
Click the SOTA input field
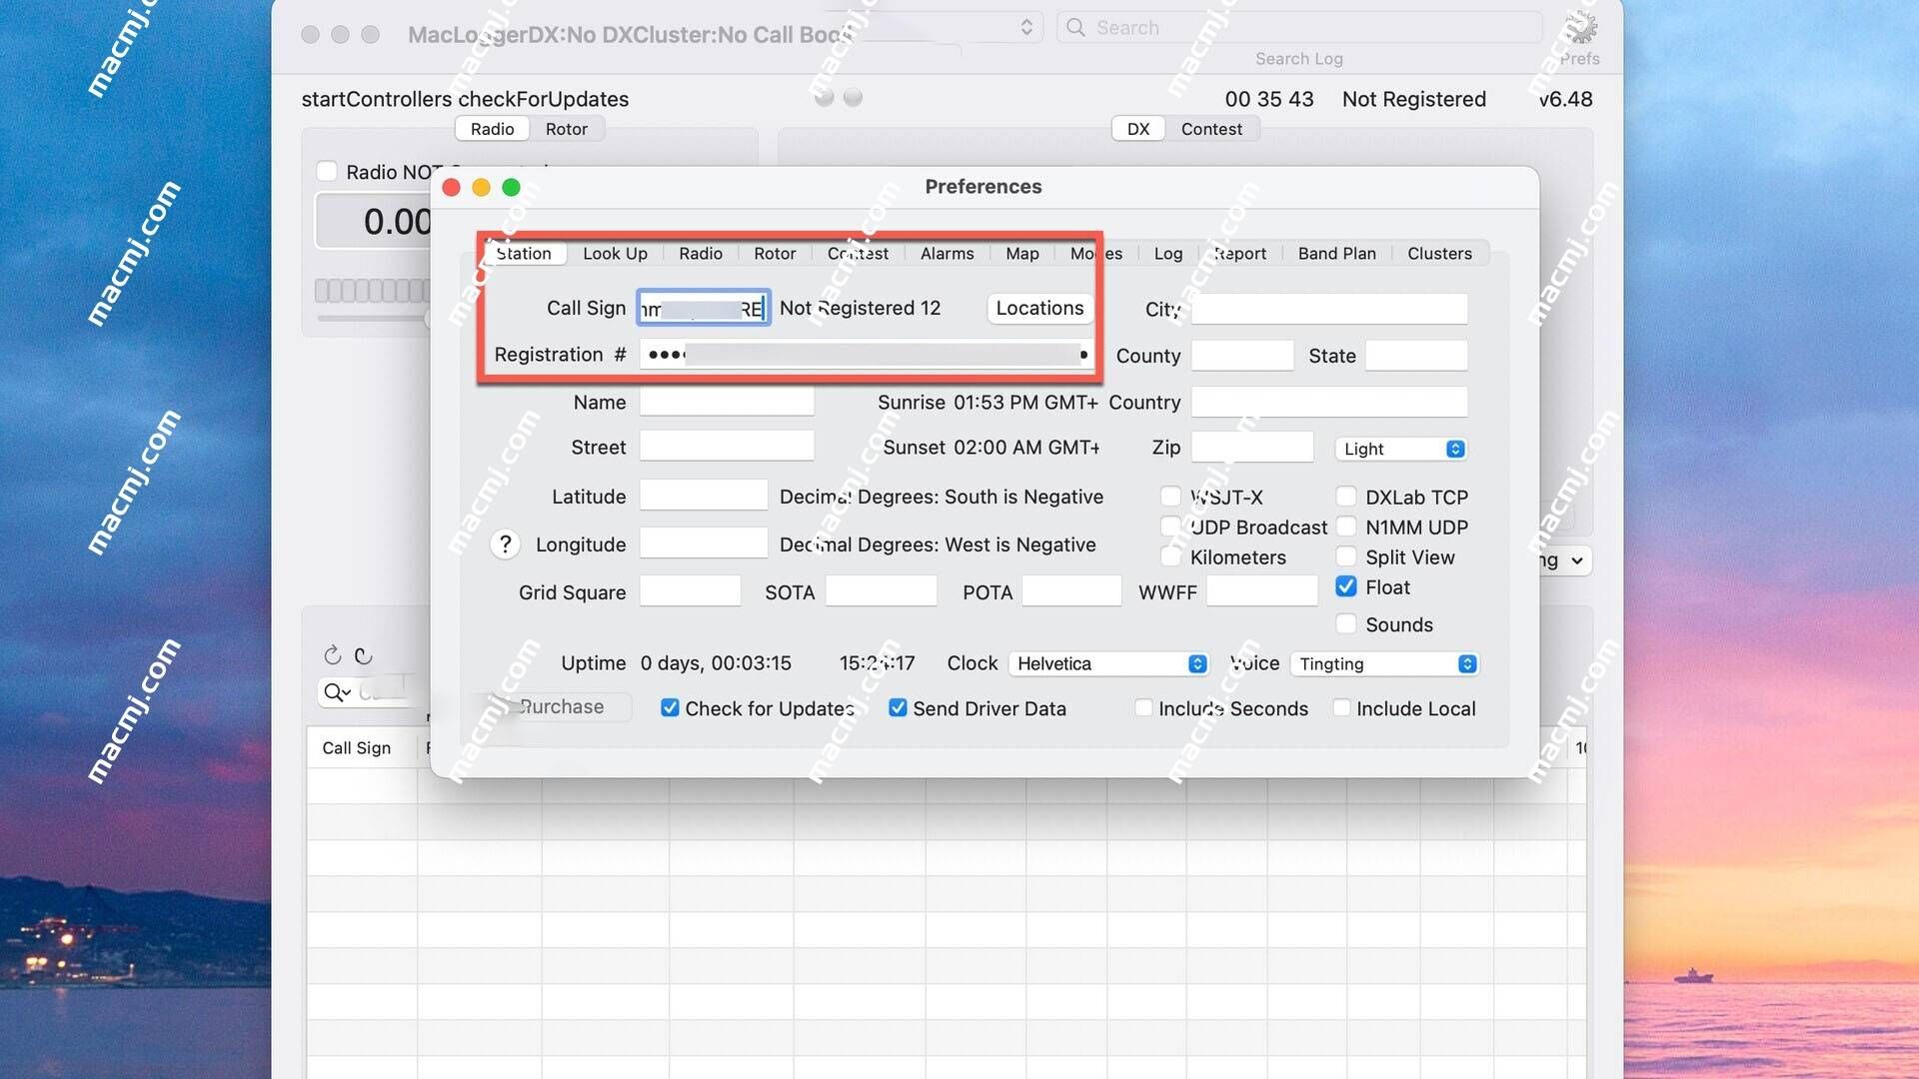tap(881, 591)
